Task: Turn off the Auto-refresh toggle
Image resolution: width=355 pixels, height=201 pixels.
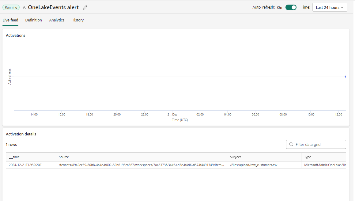Action: 291,7
